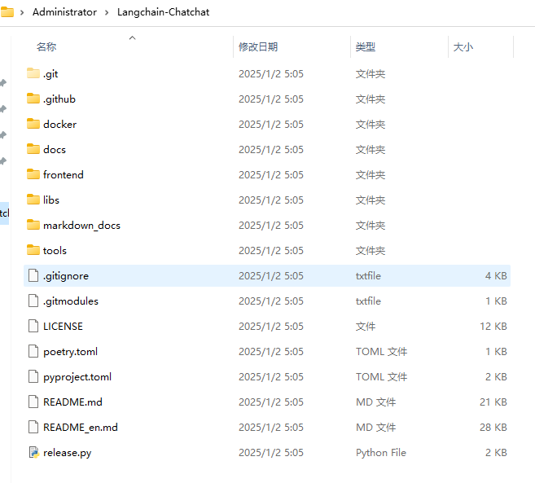Click the TOML 文件 type of poetry.toml
Screen dimensions: 535x483
point(381,352)
